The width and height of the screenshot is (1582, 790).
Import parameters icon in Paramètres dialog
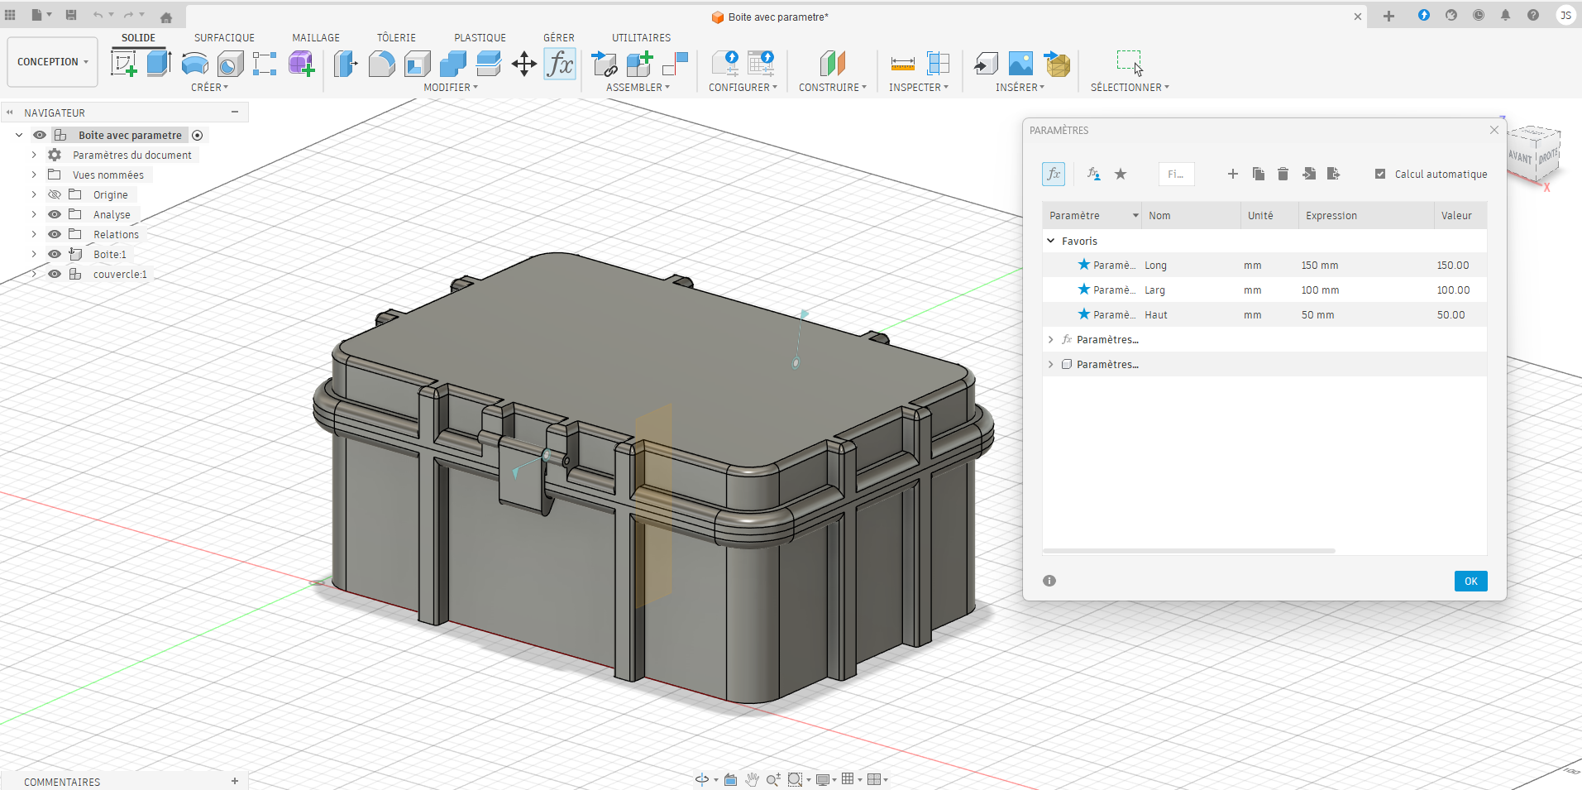tap(1308, 174)
